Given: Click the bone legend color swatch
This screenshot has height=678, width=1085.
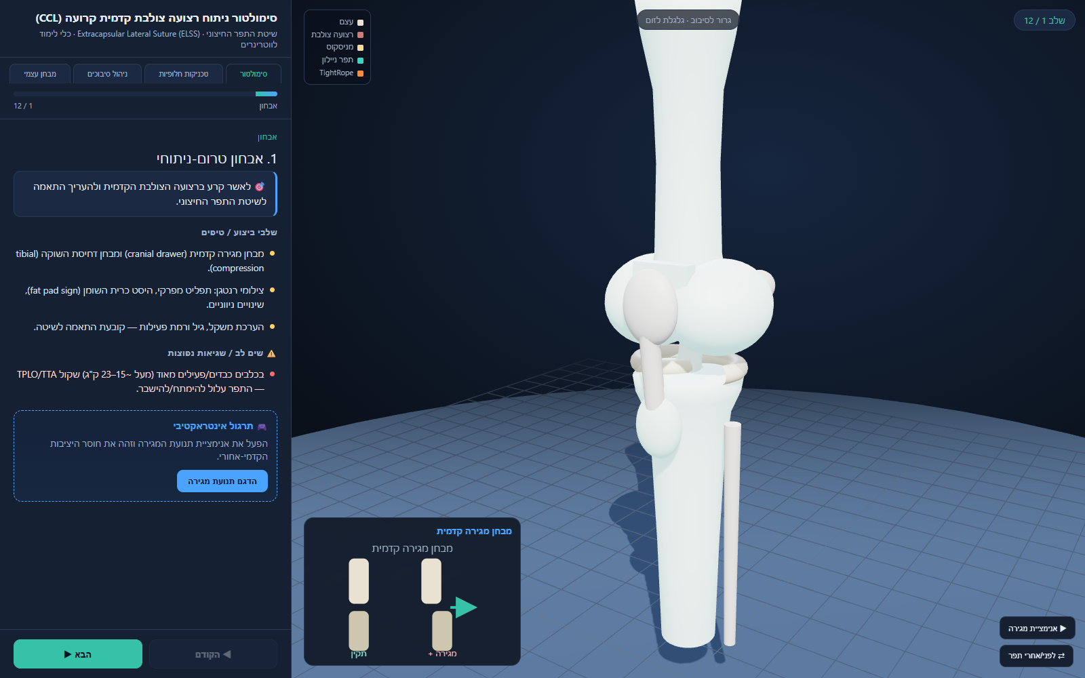Looking at the screenshot, I should click(360, 22).
